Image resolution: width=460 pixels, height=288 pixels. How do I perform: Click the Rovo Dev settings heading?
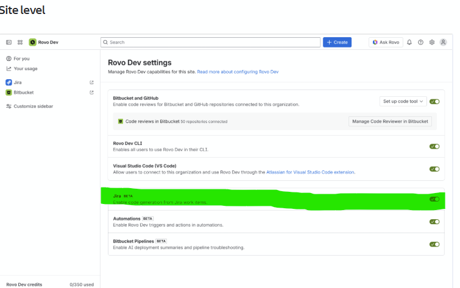tap(140, 63)
